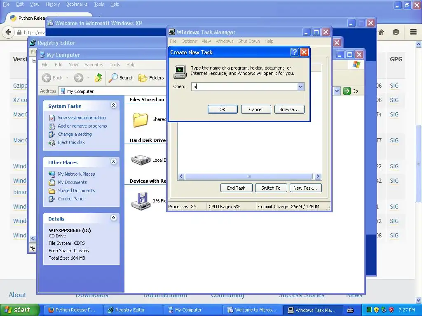Switch to Registry Editor taskbar button

point(132,310)
